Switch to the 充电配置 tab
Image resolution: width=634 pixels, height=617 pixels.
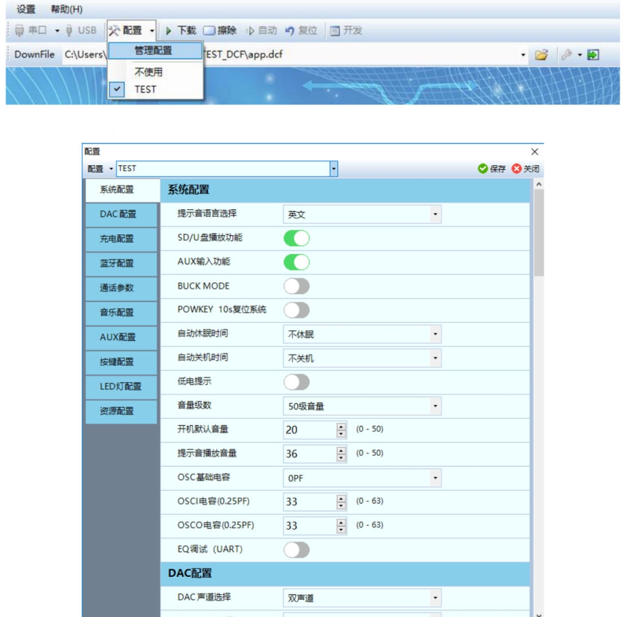121,239
